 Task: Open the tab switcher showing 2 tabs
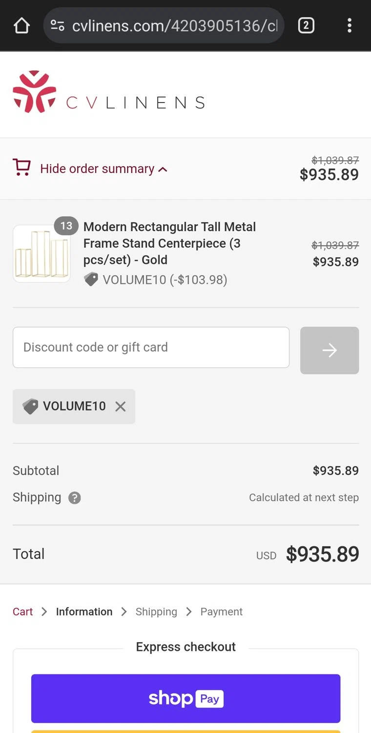(x=306, y=25)
